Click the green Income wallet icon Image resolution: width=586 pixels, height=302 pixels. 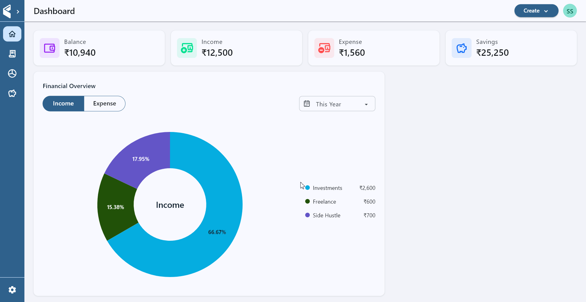point(187,48)
